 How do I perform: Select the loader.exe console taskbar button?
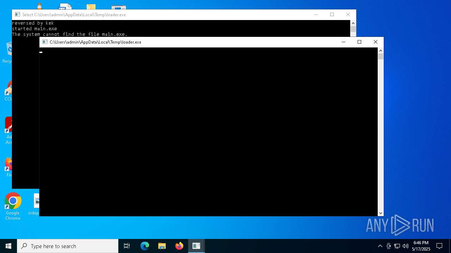point(196,246)
